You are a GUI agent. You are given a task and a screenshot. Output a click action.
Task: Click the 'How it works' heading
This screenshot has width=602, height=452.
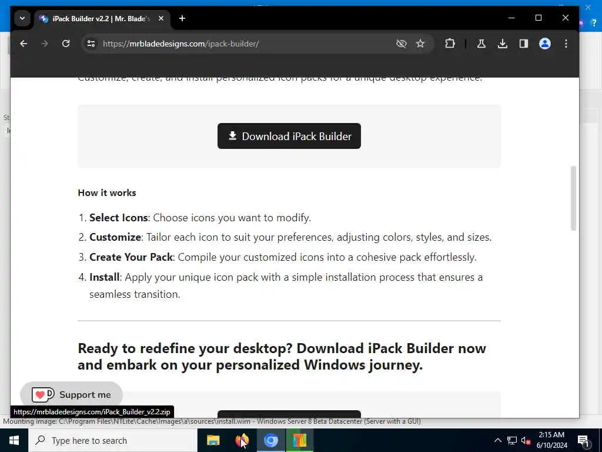click(x=107, y=192)
